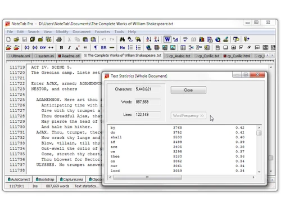
Task: Switch to cp_Cyrillic.html document tab
Action: (237, 56)
